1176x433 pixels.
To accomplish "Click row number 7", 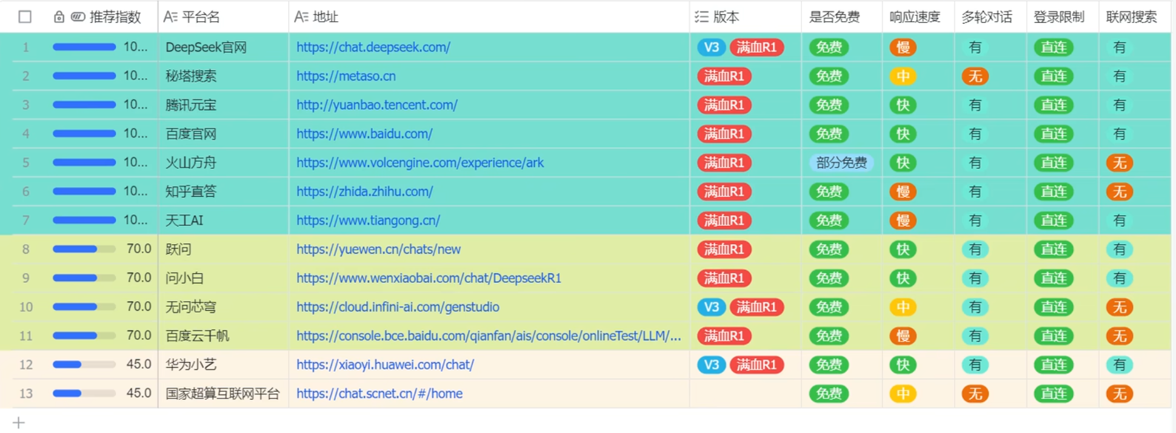I will click(25, 220).
